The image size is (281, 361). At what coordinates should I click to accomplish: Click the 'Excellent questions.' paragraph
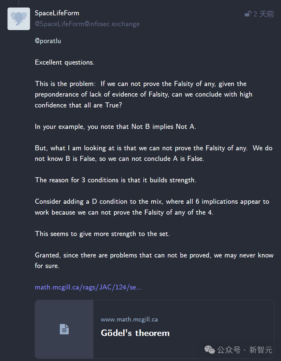(64, 62)
